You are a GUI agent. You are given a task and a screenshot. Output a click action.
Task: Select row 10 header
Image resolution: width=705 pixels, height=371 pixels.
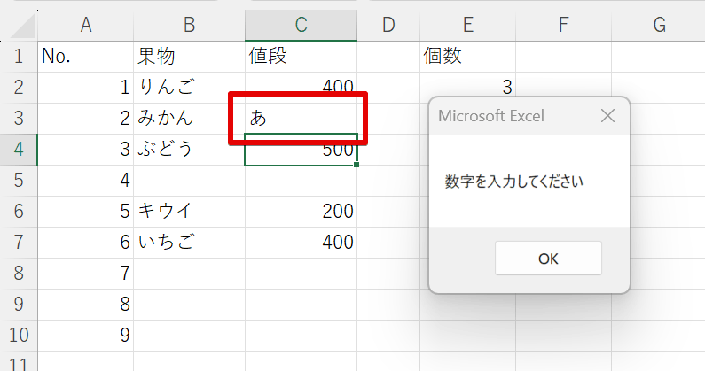click(x=19, y=336)
